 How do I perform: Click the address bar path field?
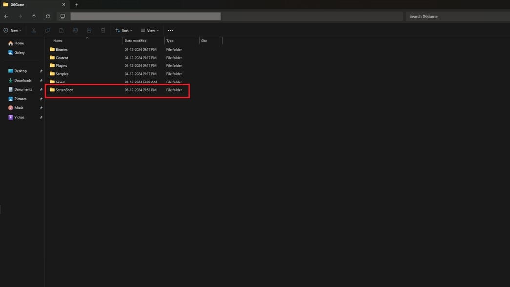pos(145,16)
